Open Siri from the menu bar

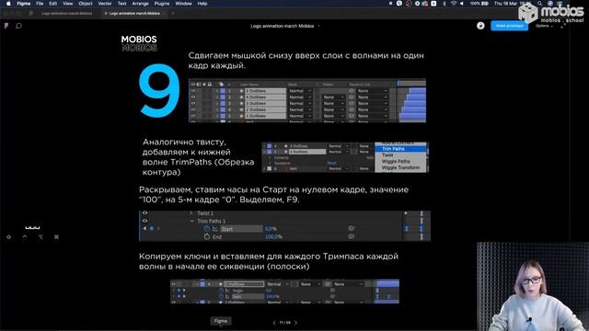(550, 4)
